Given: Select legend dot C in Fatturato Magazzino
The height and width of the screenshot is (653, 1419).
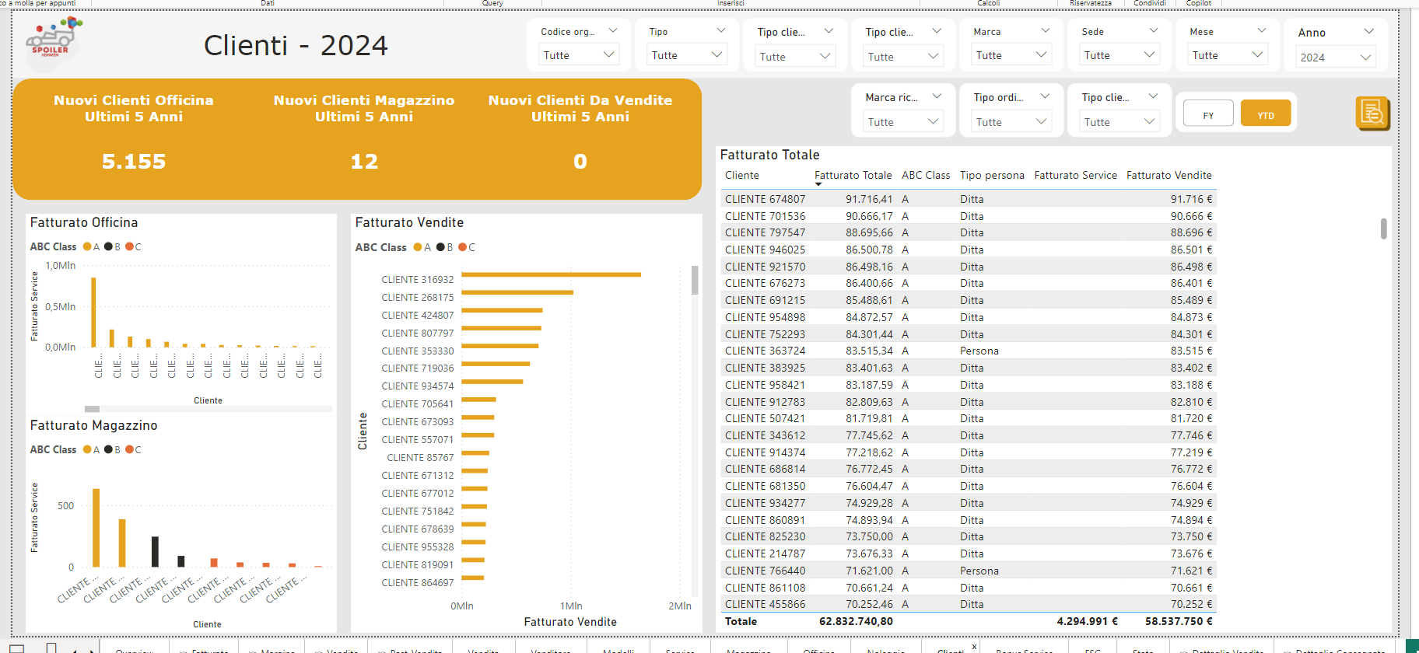Looking at the screenshot, I should [129, 449].
